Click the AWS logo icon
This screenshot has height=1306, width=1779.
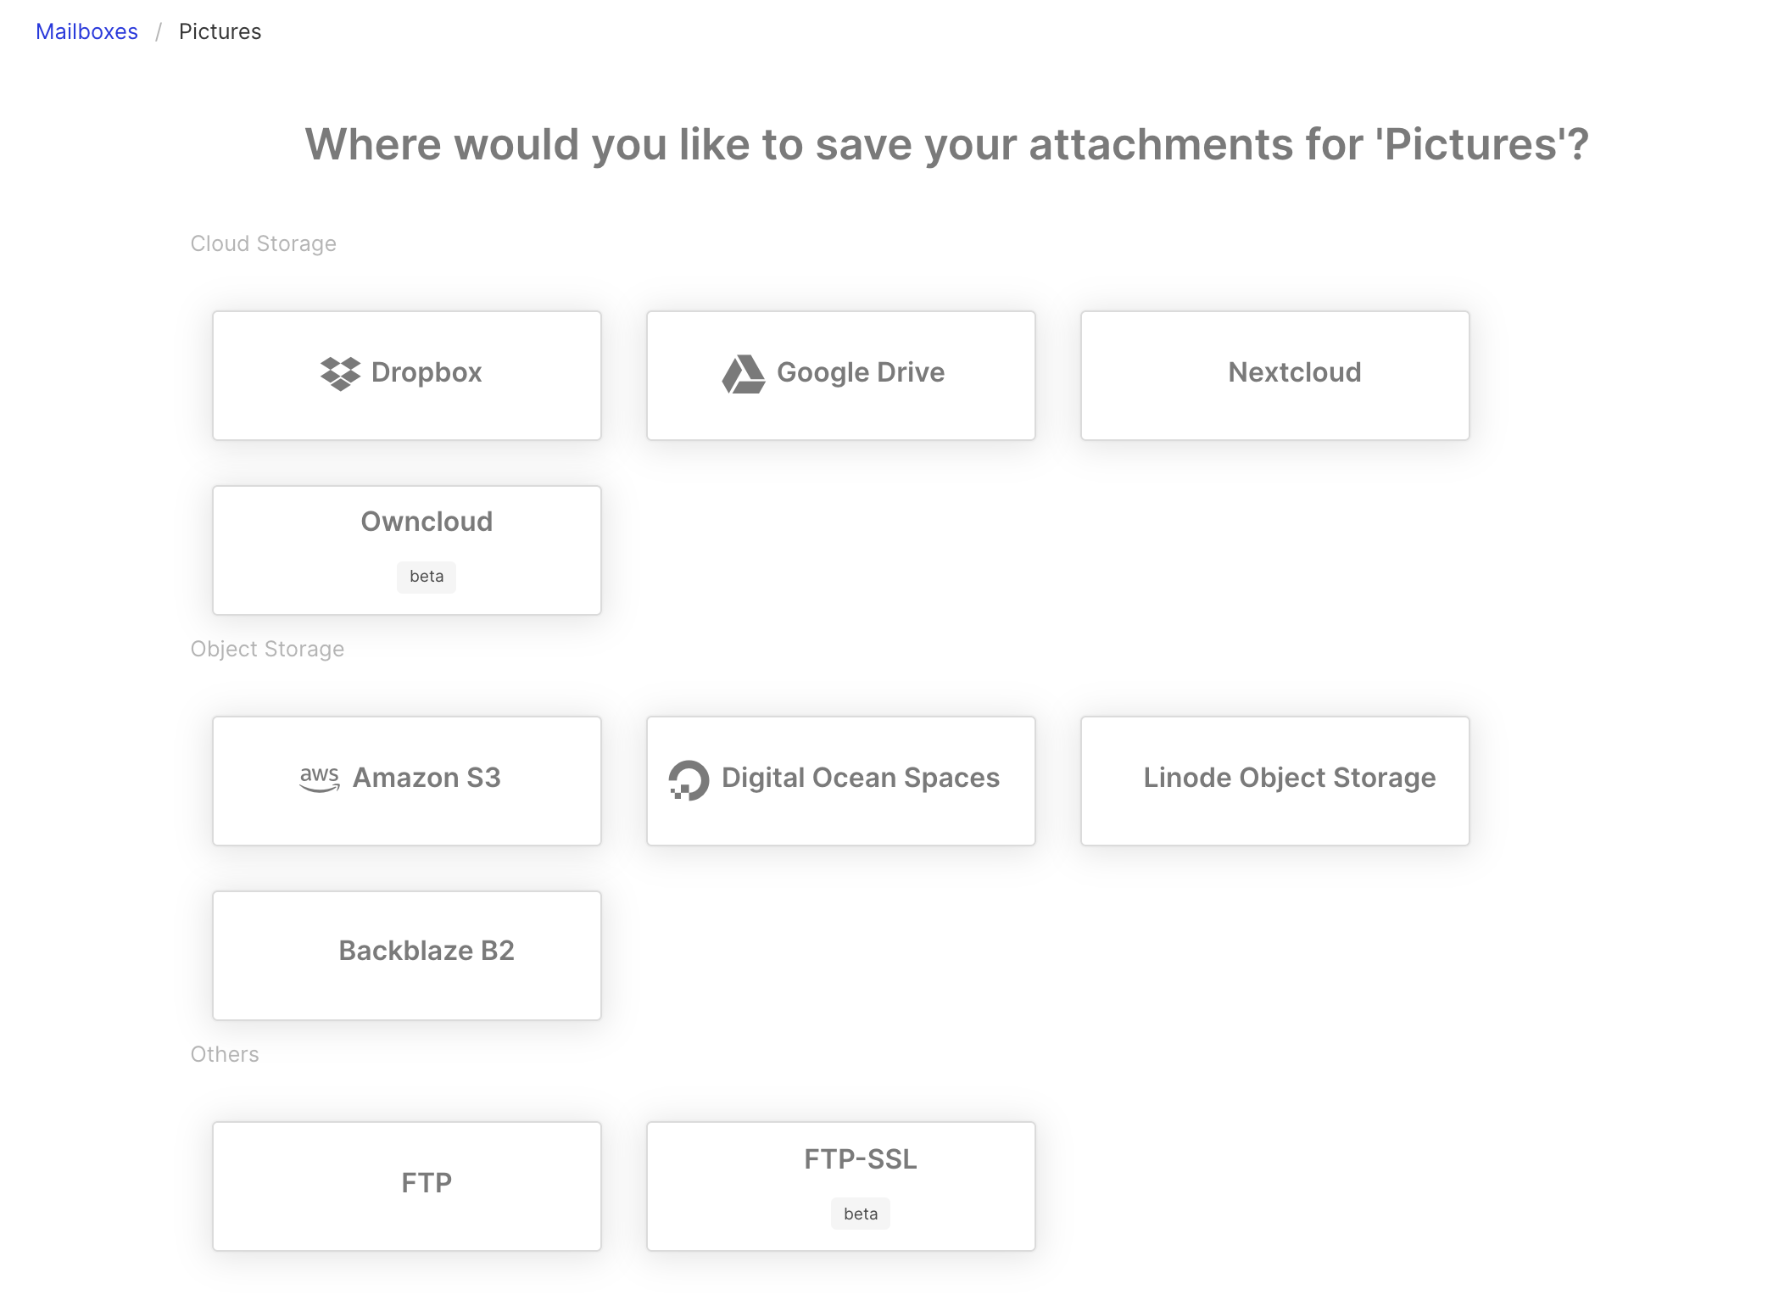click(320, 779)
